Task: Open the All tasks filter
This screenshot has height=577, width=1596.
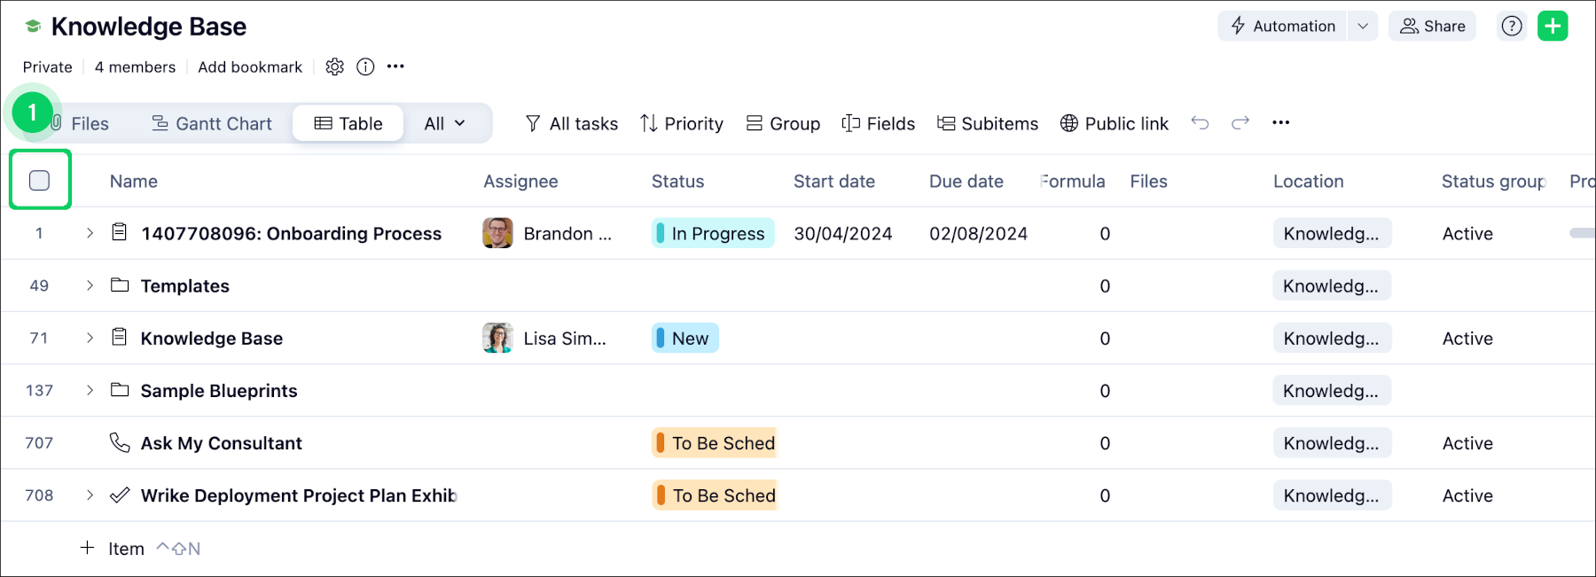Action: (x=572, y=124)
